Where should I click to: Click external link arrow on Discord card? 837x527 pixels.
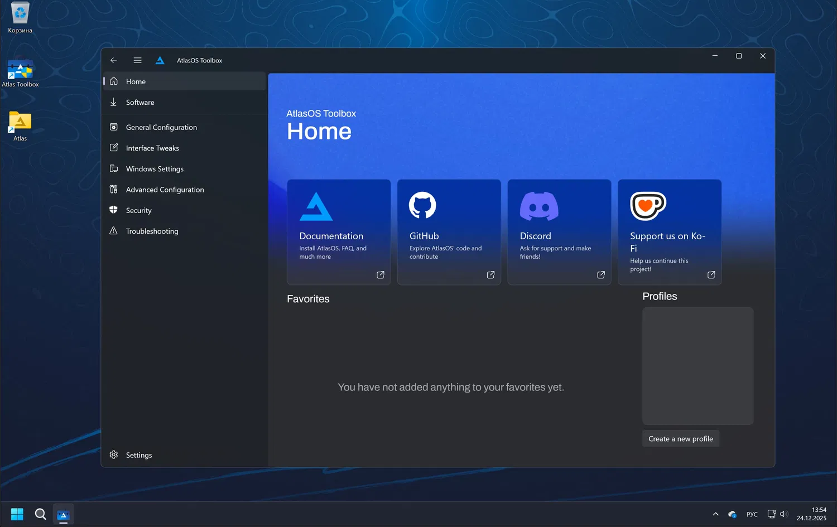click(x=601, y=275)
